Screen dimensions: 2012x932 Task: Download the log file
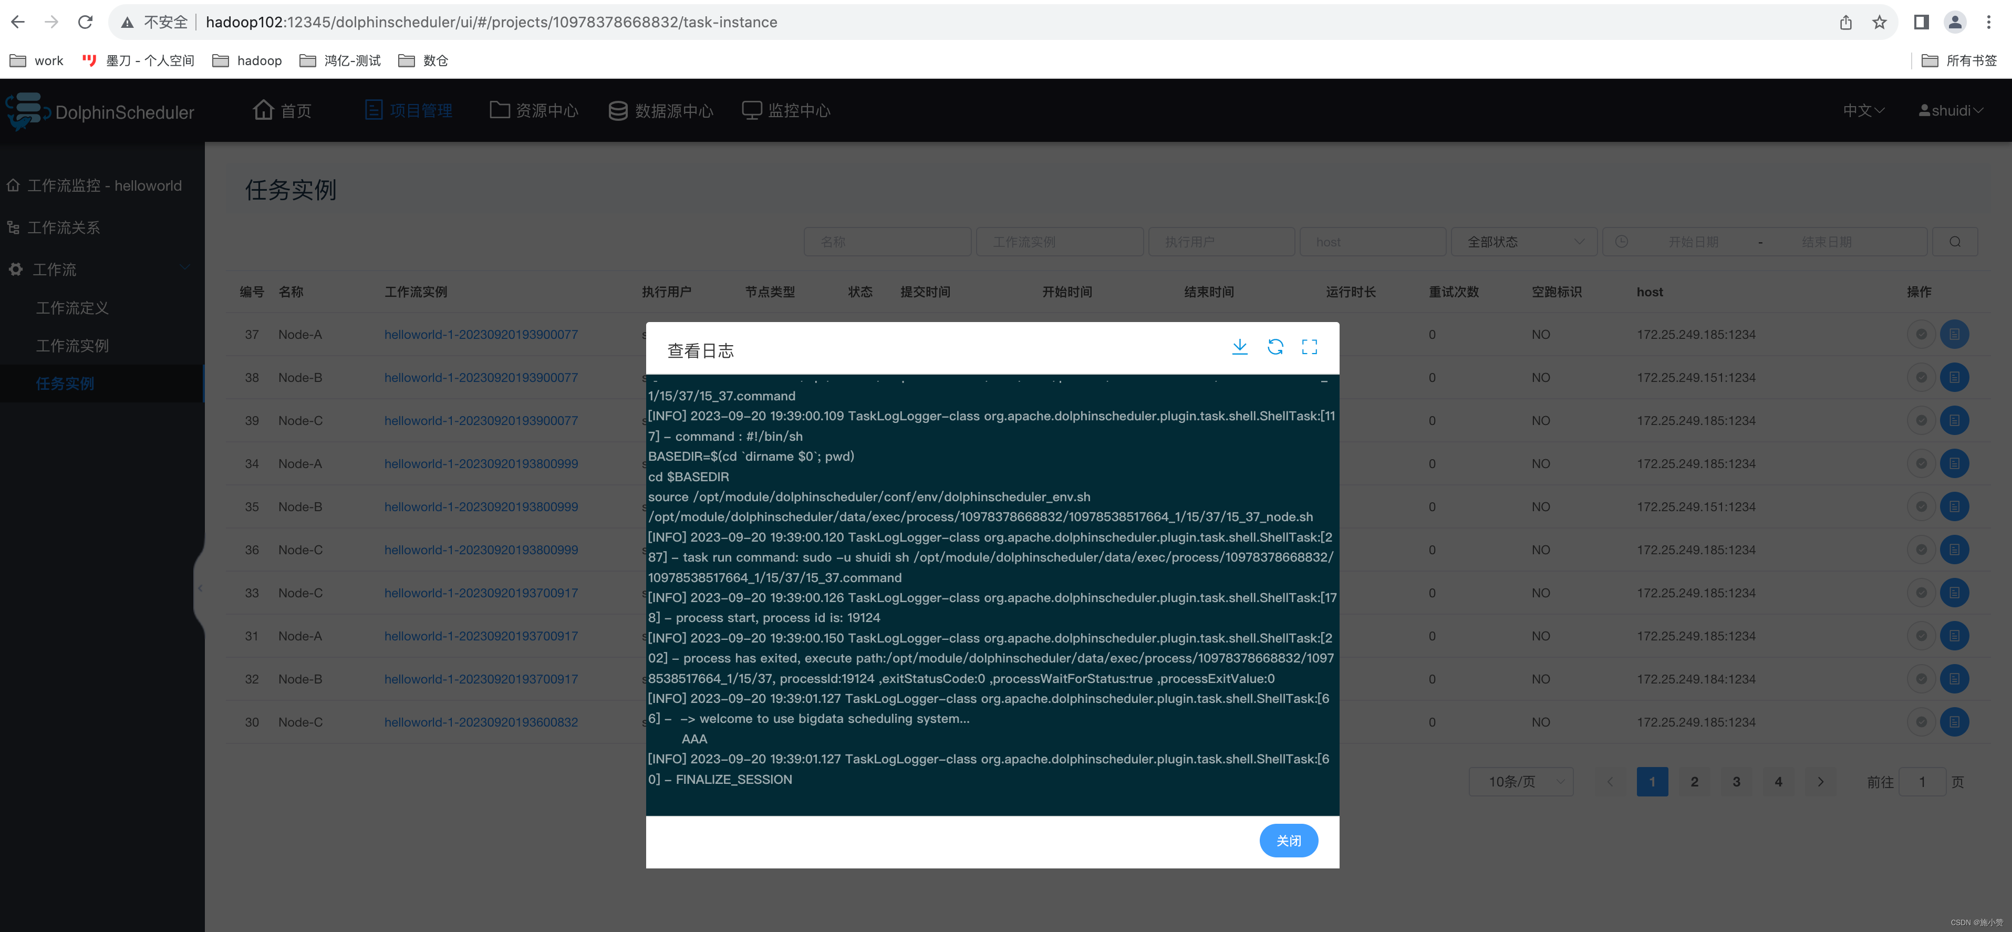[x=1239, y=347]
